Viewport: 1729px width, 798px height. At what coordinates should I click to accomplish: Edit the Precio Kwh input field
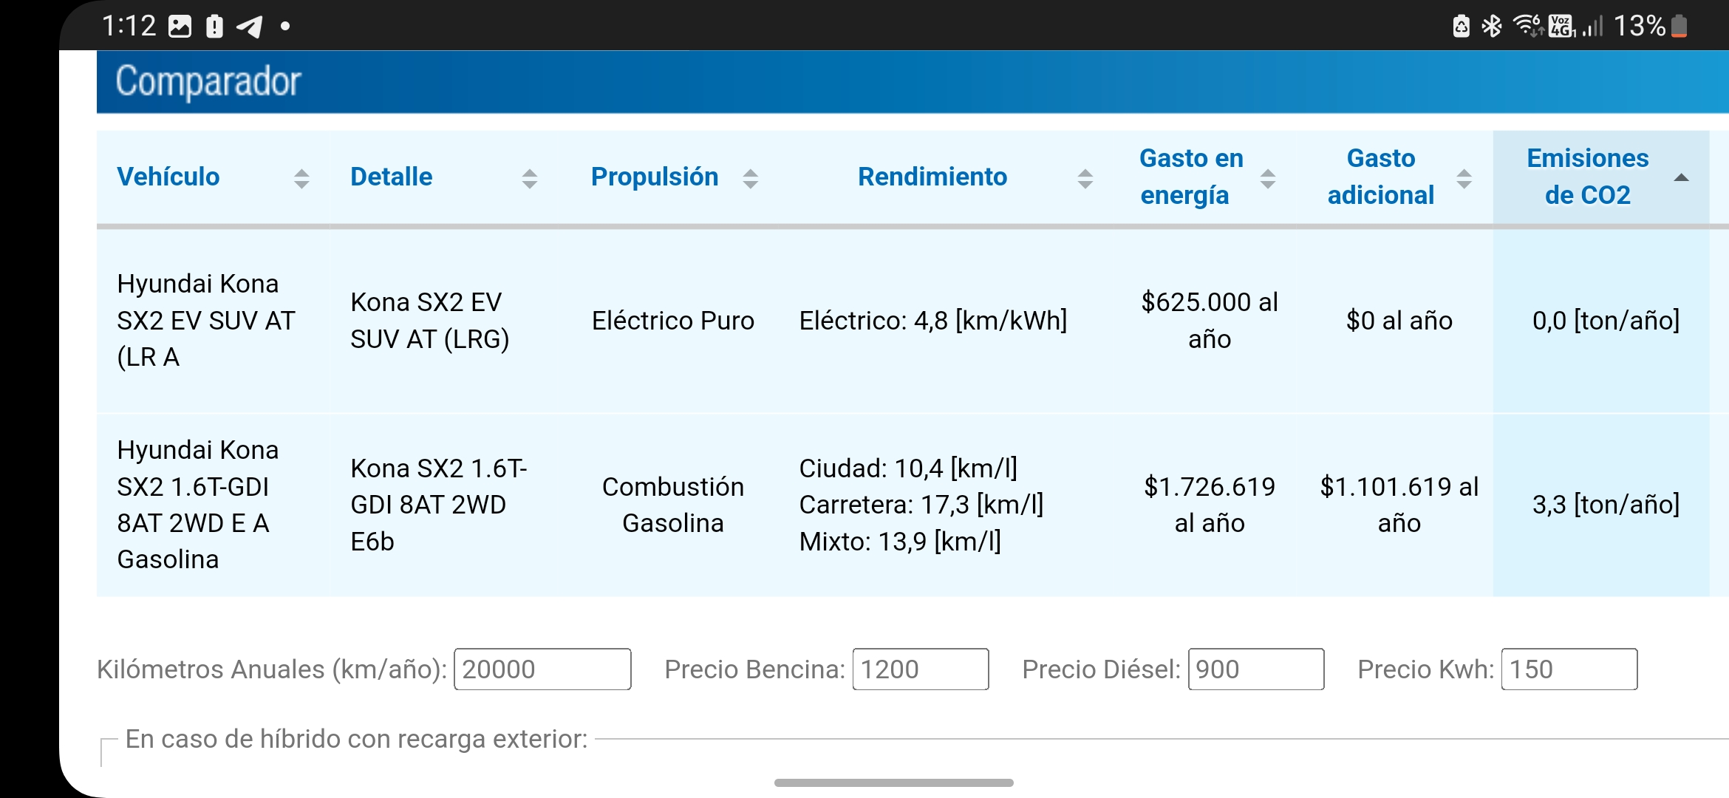coord(1569,669)
